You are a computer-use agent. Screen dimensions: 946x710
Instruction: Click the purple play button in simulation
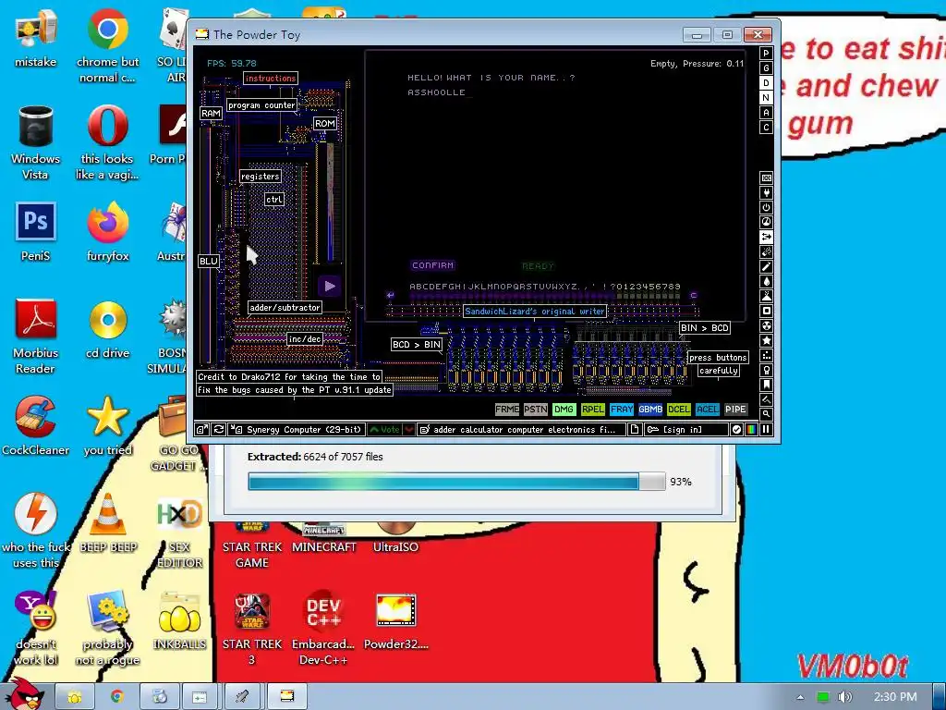[329, 287]
